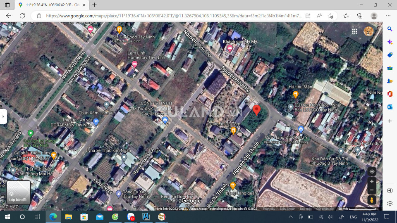The height and width of the screenshot is (223, 397).
Task: Switch map layer via Lớp bản đồ thumbnail
Action: click(18, 192)
